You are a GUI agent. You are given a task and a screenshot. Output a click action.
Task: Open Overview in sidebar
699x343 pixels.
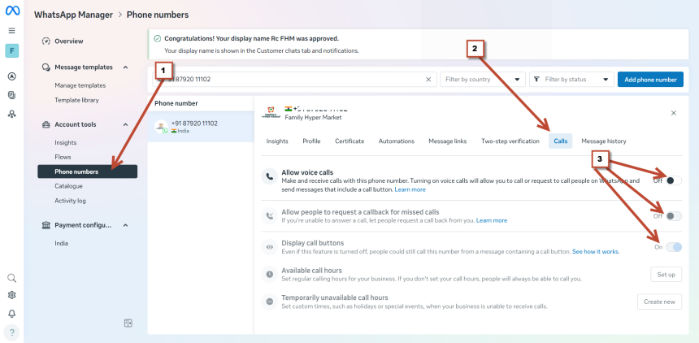(69, 41)
